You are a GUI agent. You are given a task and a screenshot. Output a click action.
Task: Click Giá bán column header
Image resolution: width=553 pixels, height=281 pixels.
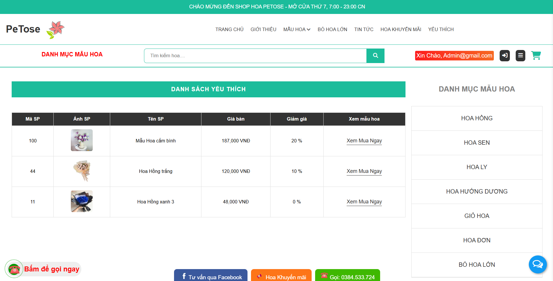pyautogui.click(x=236, y=119)
